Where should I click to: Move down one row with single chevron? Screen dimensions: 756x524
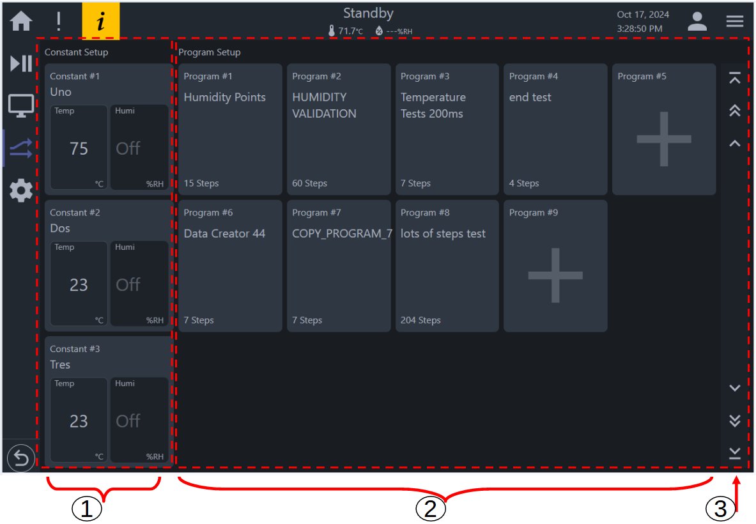735,388
